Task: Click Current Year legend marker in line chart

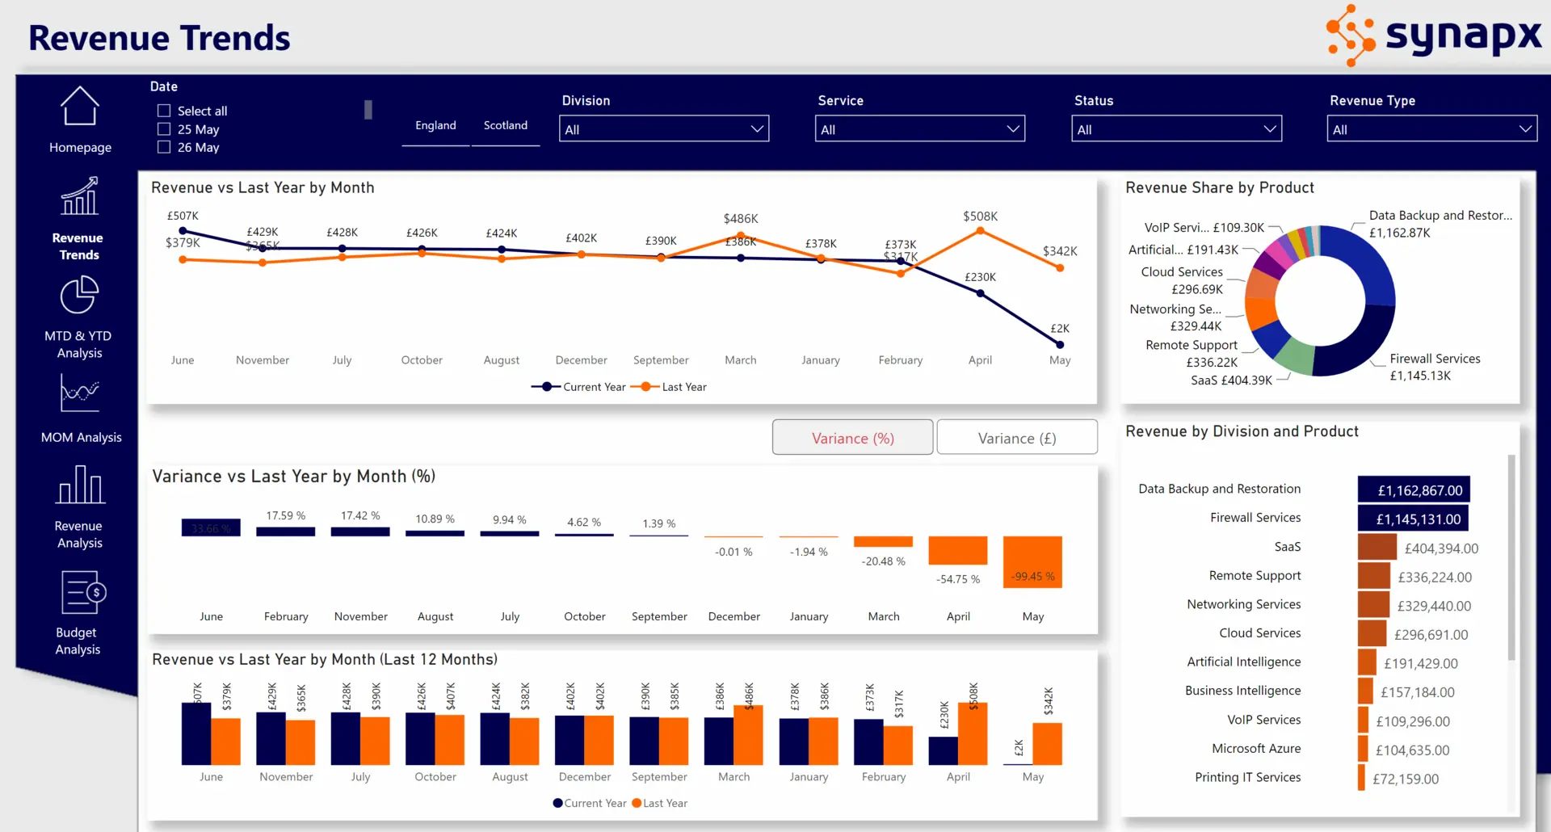Action: pyautogui.click(x=547, y=387)
